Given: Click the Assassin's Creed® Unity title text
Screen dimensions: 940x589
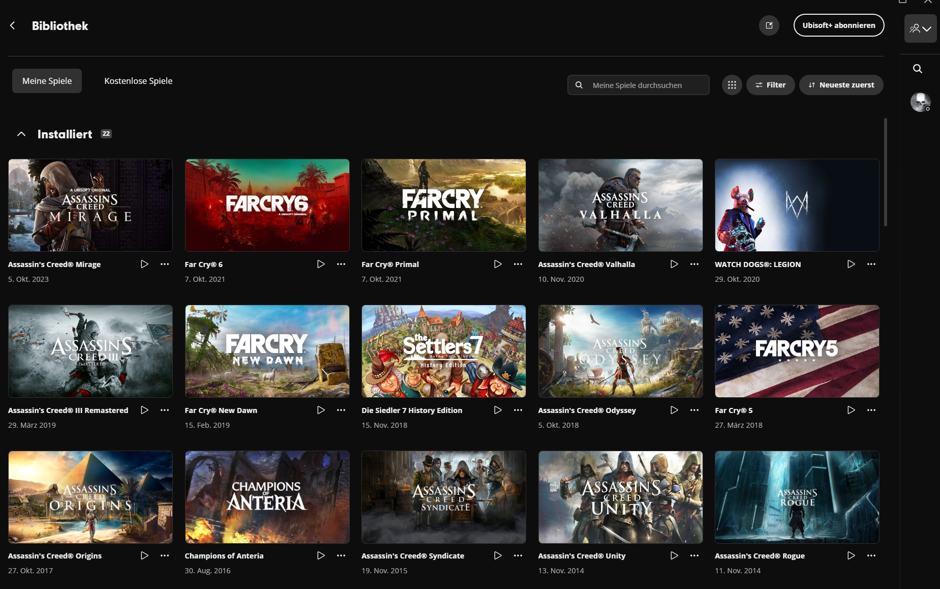Looking at the screenshot, I should [582, 556].
